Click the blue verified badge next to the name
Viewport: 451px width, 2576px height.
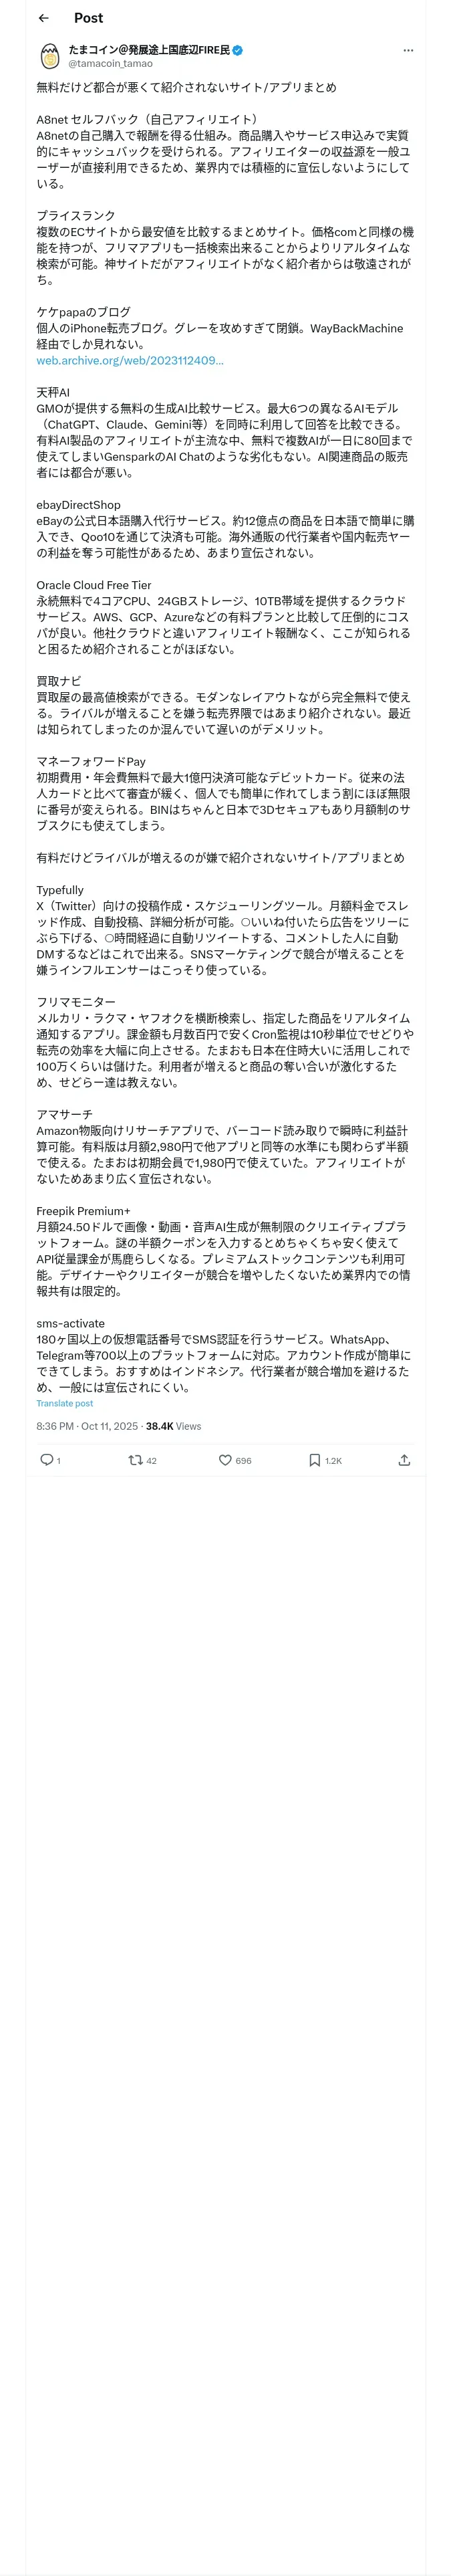pos(238,50)
